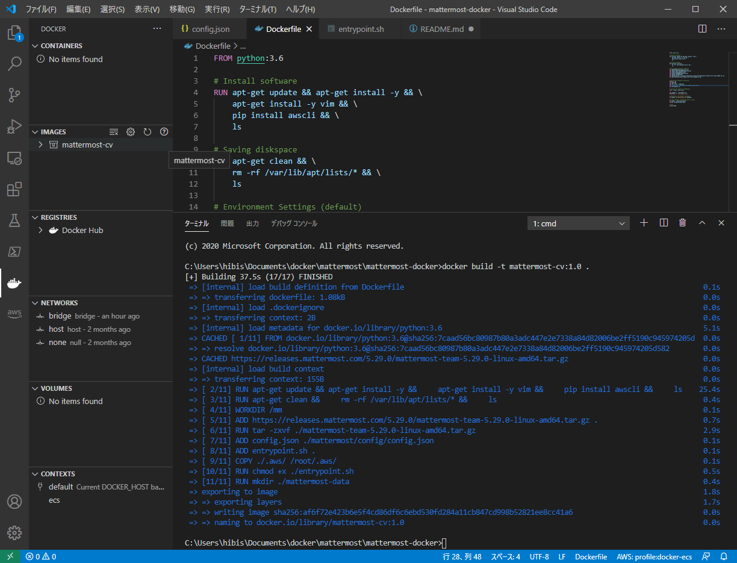Select the default Docker context
This screenshot has width=737, height=563.
(101, 487)
